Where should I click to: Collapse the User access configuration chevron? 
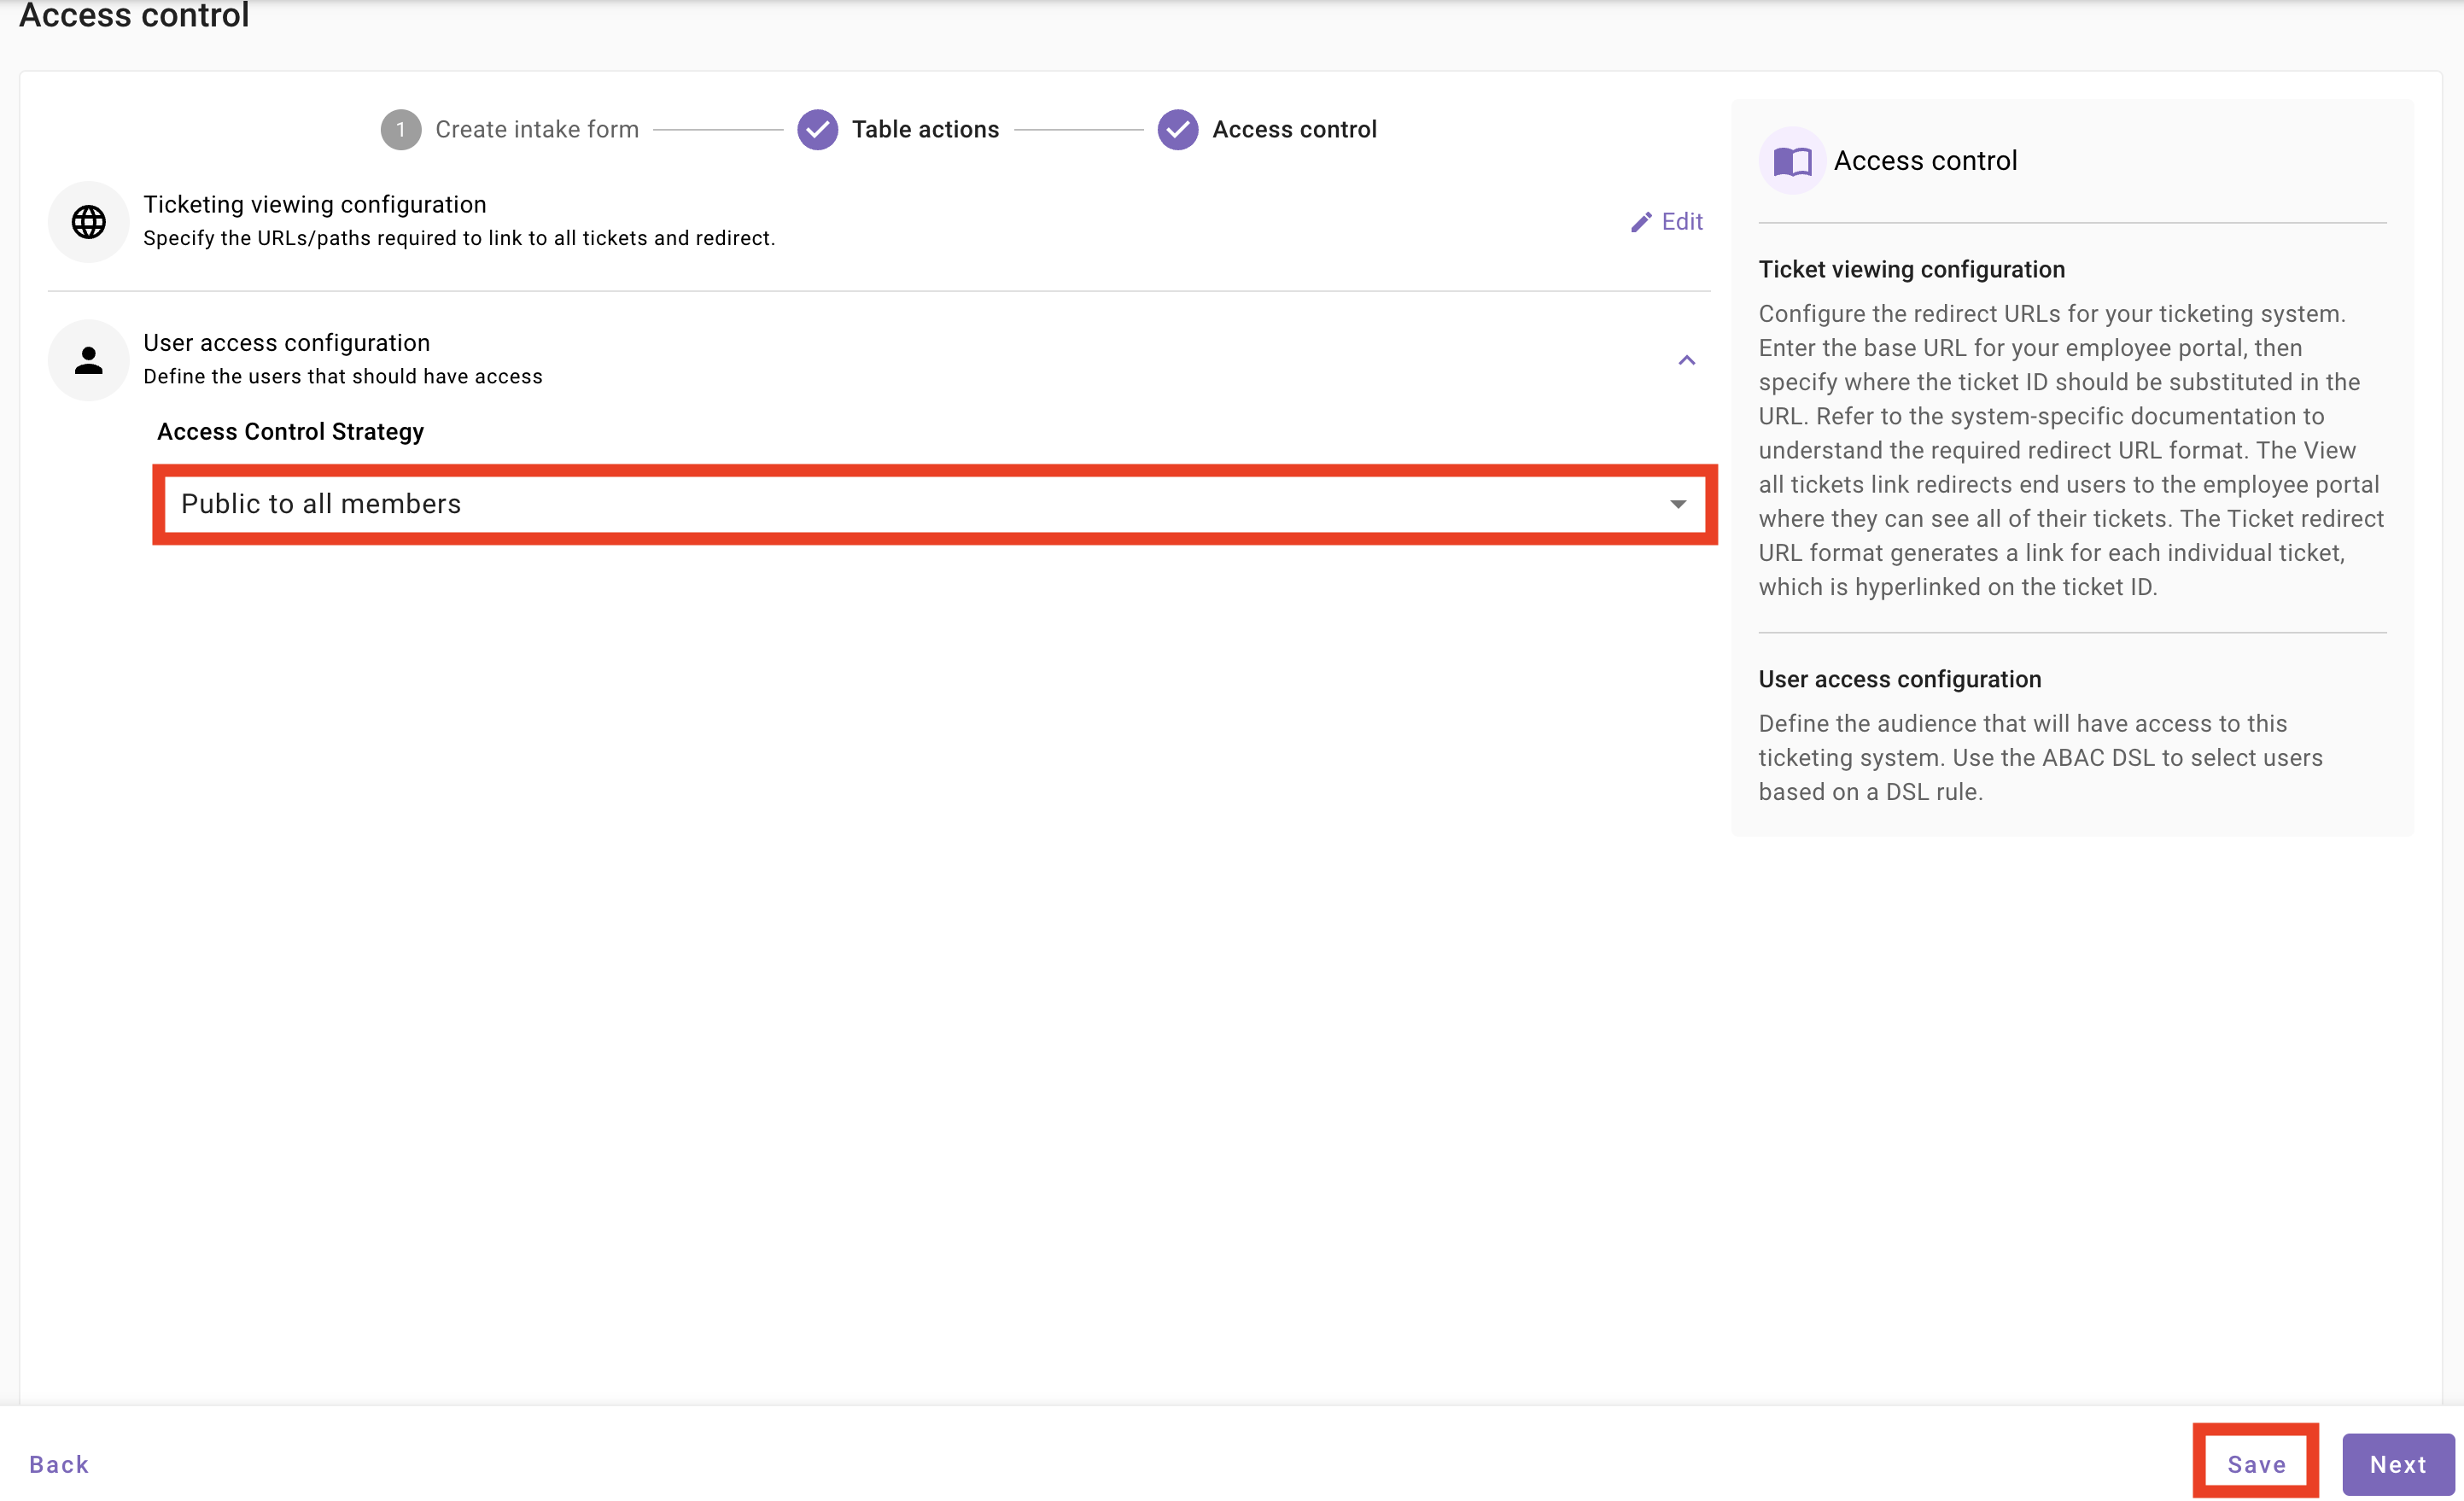pyautogui.click(x=1686, y=360)
